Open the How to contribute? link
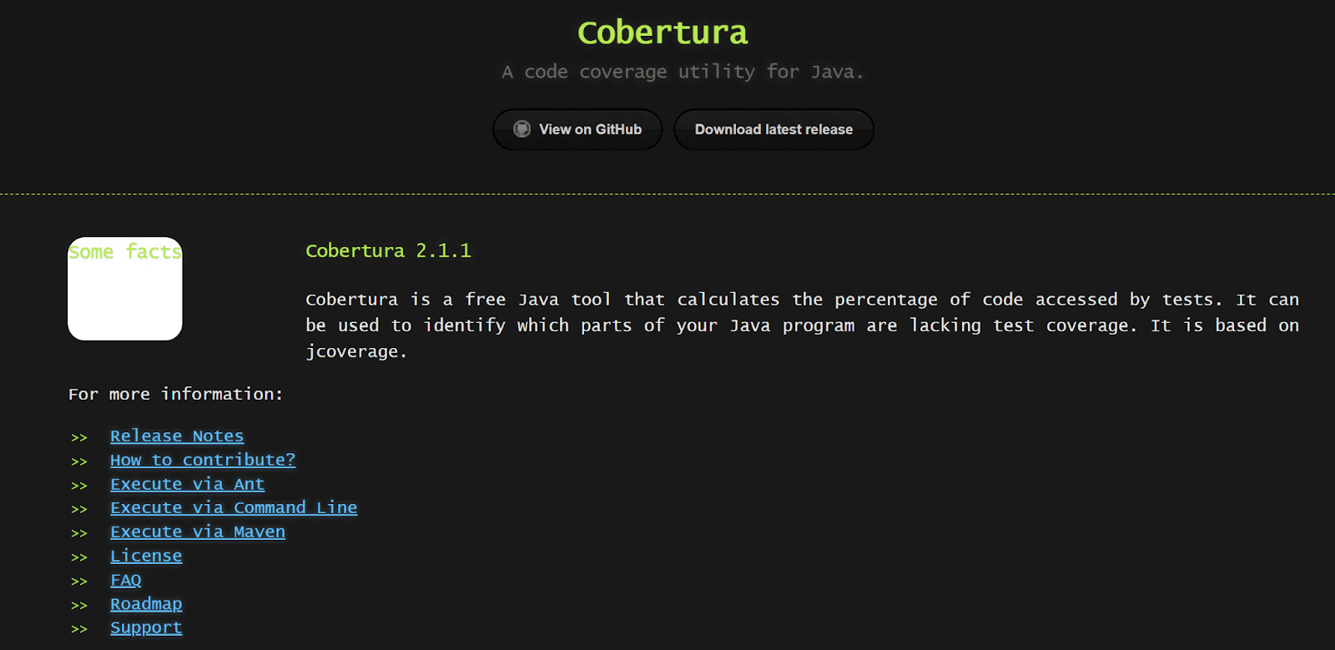The image size is (1335, 650). (203, 460)
